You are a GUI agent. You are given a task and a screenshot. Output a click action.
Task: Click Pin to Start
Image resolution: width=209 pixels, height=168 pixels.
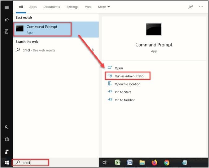119,92
